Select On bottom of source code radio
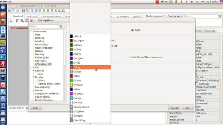Screen dimensions: 223x125 coord(128,57)
